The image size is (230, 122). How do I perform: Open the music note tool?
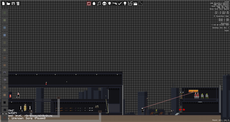pos(99,3)
